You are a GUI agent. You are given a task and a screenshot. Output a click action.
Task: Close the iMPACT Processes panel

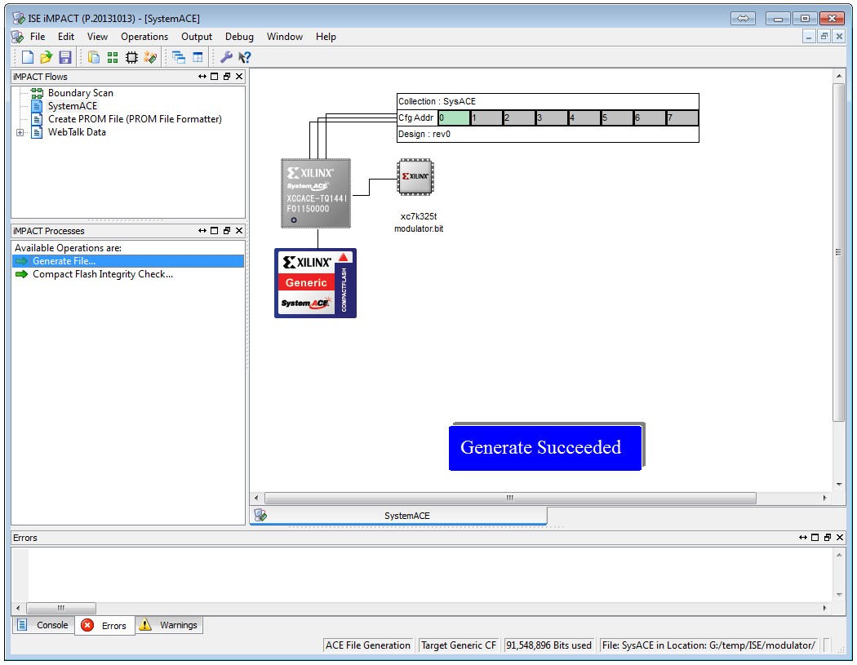[239, 231]
